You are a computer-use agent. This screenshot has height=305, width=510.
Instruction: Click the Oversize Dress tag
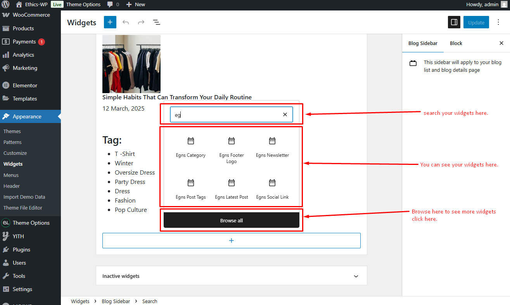135,173
